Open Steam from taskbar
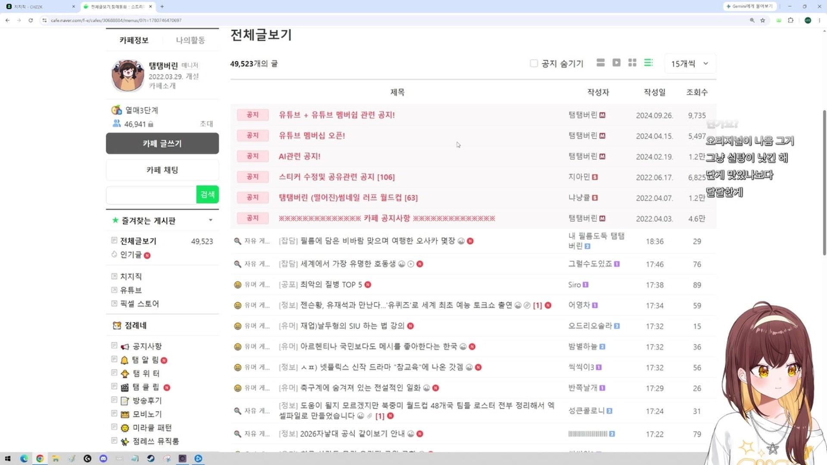This screenshot has height=465, width=827. point(151,459)
